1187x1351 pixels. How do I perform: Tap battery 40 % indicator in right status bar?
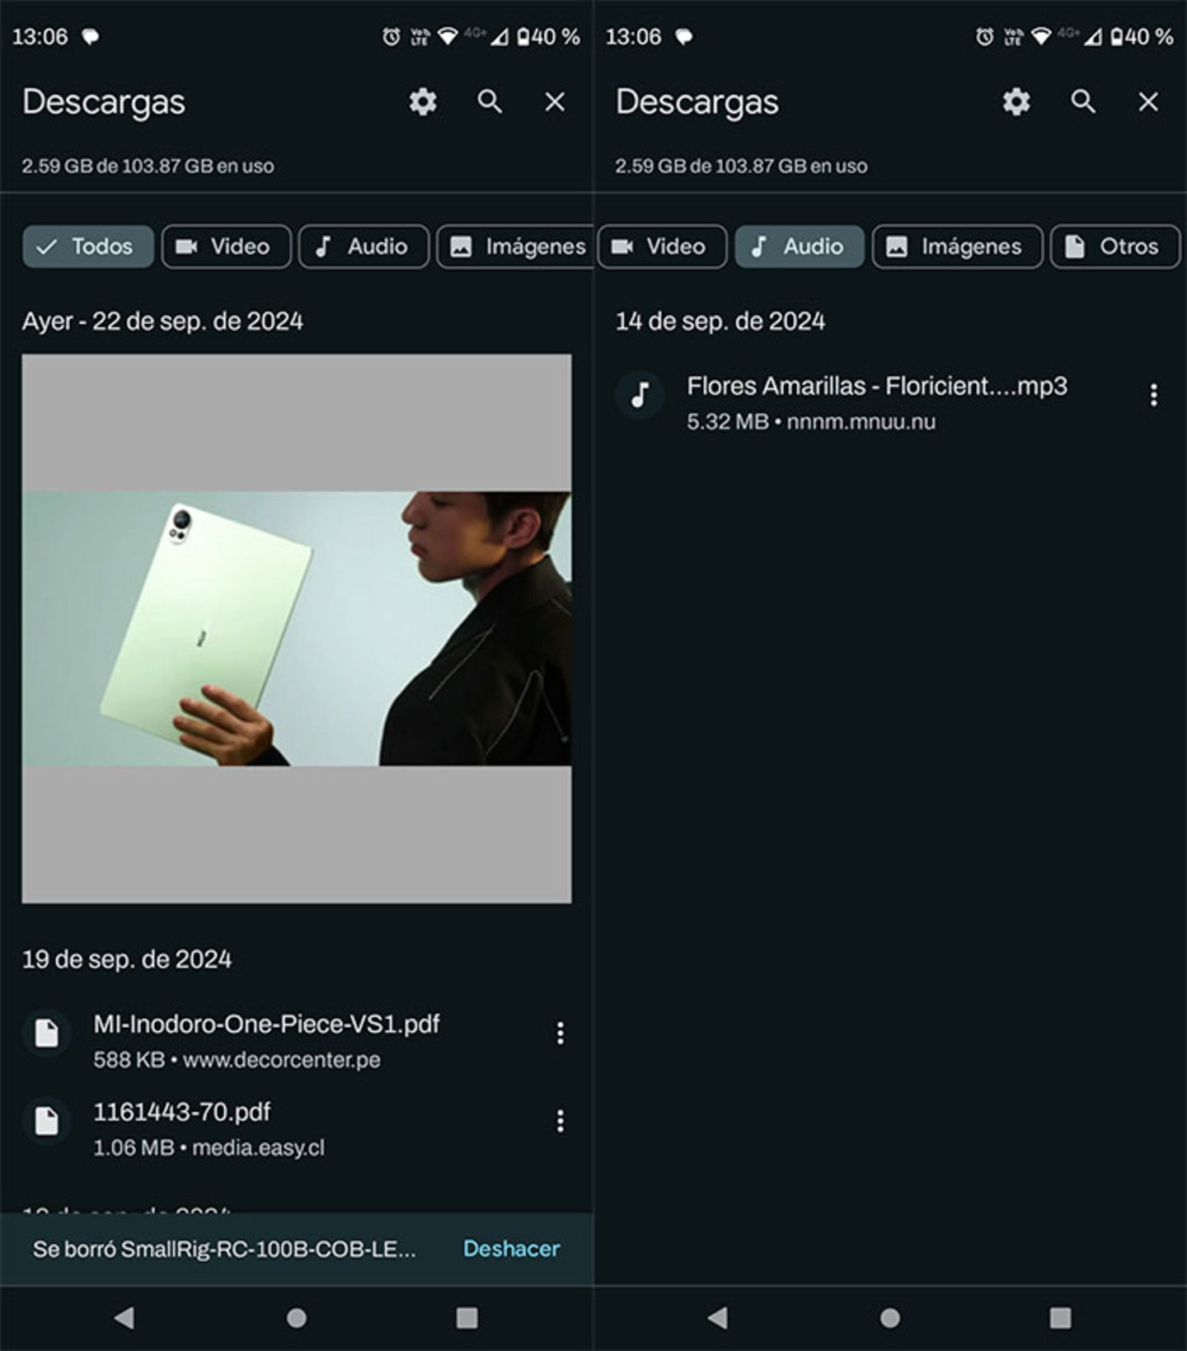coord(1142,36)
